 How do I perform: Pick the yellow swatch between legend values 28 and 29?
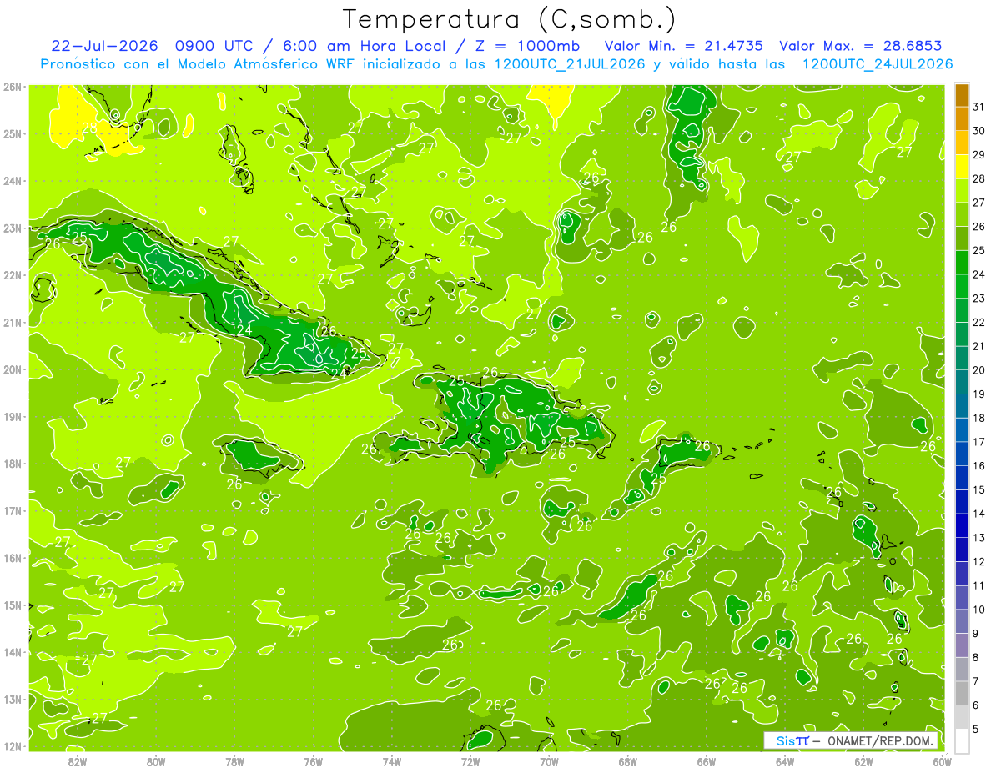tap(962, 166)
